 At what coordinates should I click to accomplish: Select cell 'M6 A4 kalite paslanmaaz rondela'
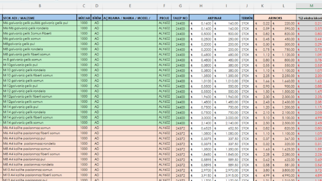tap(40, 144)
